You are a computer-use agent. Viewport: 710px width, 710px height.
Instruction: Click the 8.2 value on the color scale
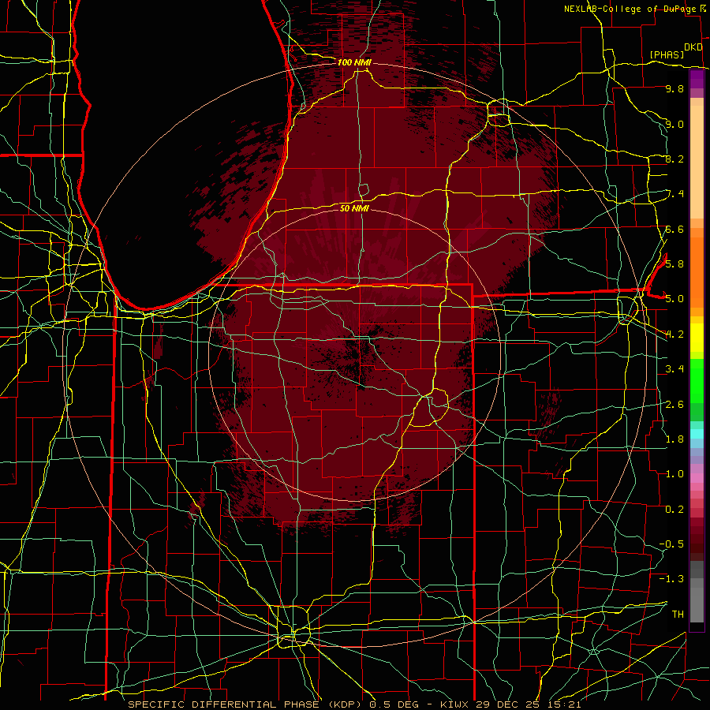[674, 159]
